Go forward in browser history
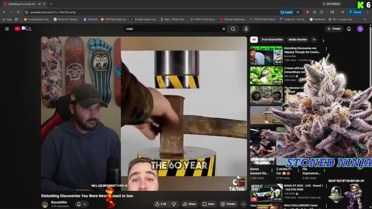The width and height of the screenshot is (372, 209). (x=11, y=12)
